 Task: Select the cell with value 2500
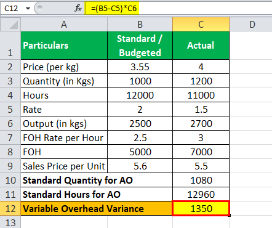tap(140, 123)
